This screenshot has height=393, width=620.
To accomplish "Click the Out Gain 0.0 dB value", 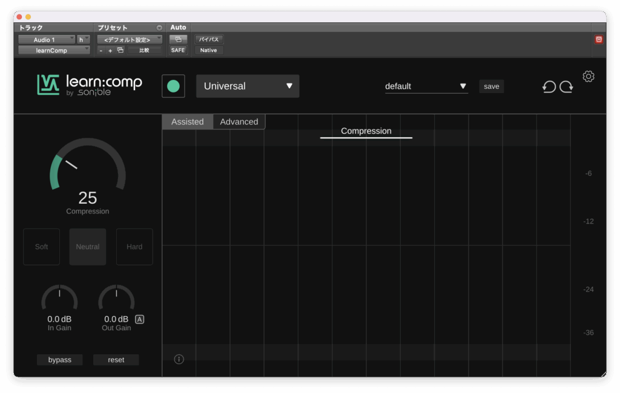I will 116,319.
